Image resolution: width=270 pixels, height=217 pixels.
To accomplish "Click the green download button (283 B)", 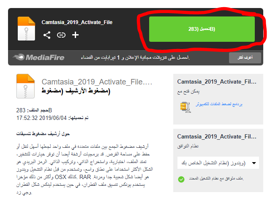I will 202,29.
